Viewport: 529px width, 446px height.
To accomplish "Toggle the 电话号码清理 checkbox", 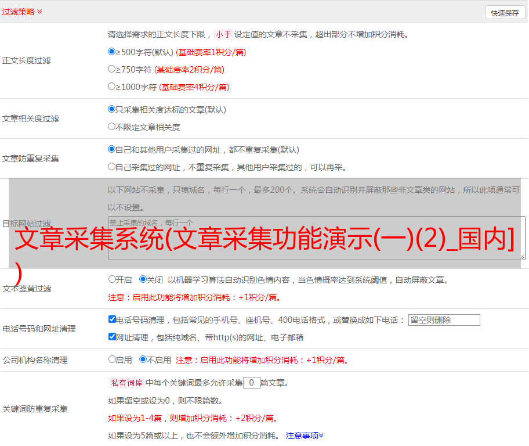I will (112, 319).
